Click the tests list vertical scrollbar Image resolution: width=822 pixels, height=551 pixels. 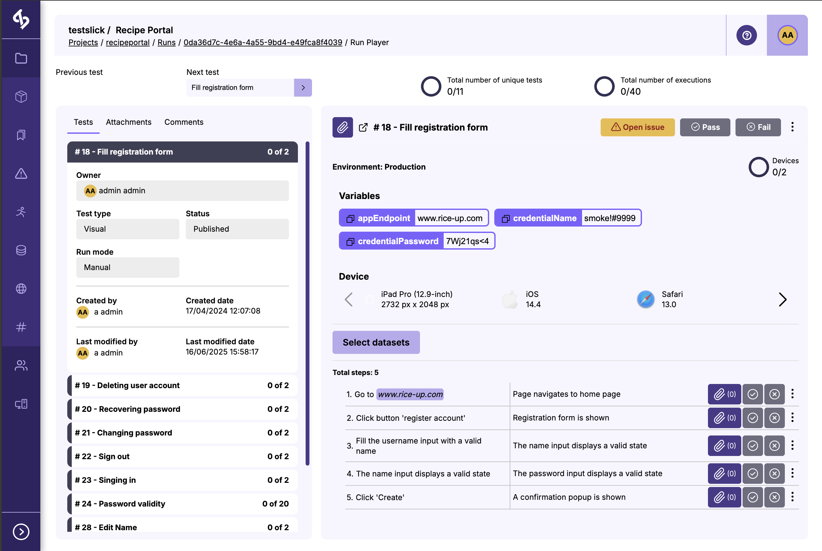(307, 303)
